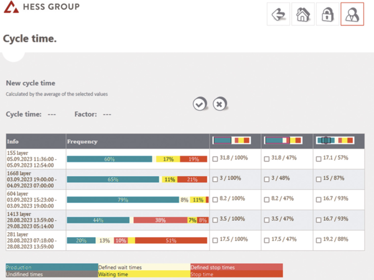The width and height of the screenshot is (374, 280).
Task: Select second bar-type column header icon
Action: point(283,140)
